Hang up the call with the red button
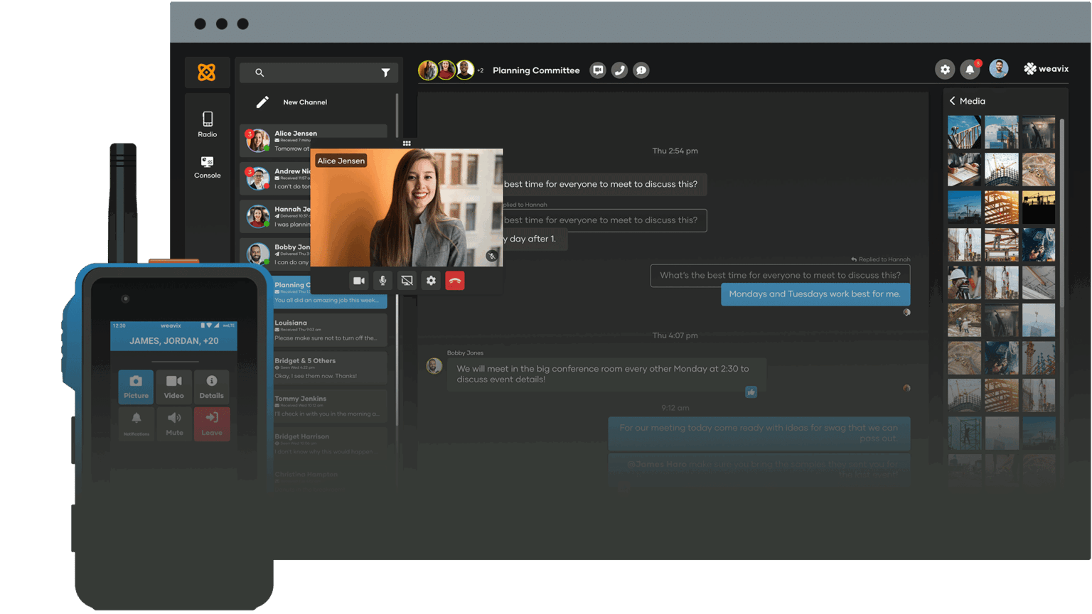Screen dimensions: 1092x614 click(455, 280)
